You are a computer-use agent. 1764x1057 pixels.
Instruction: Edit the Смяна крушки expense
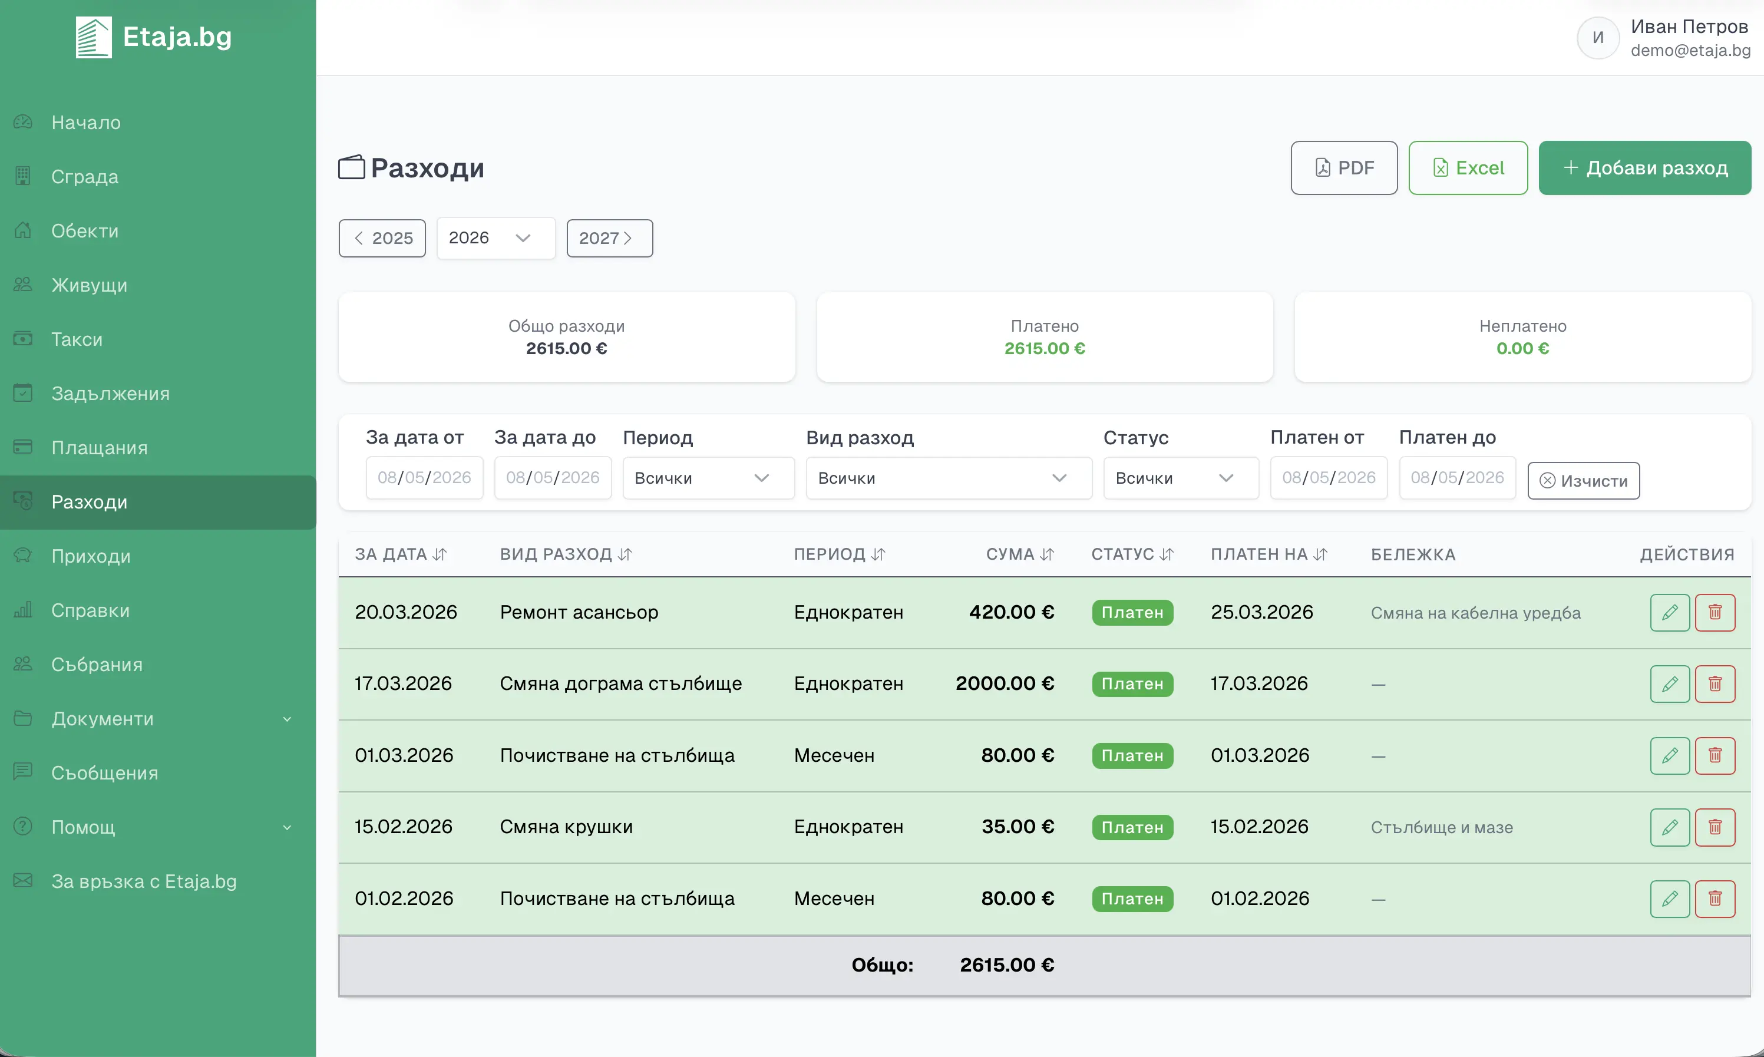pos(1669,827)
